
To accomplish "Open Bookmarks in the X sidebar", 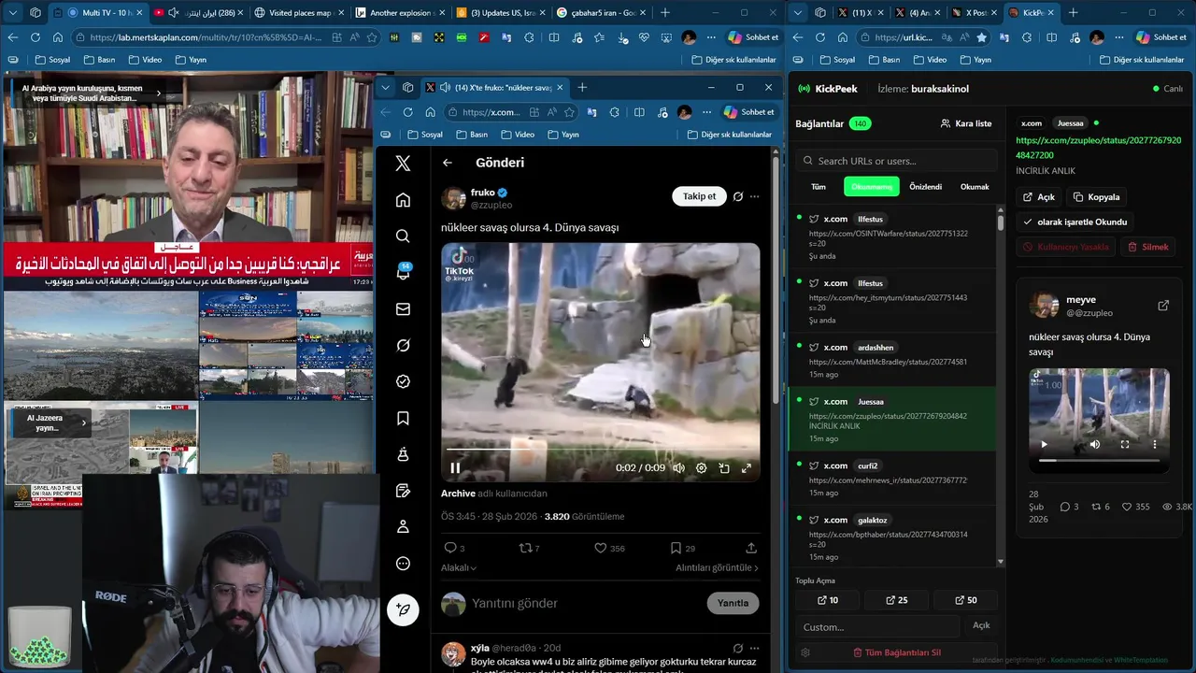I will click(x=403, y=418).
